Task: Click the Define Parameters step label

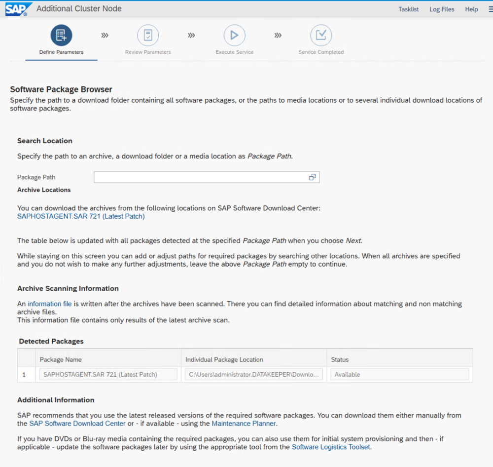Action: 61,52
